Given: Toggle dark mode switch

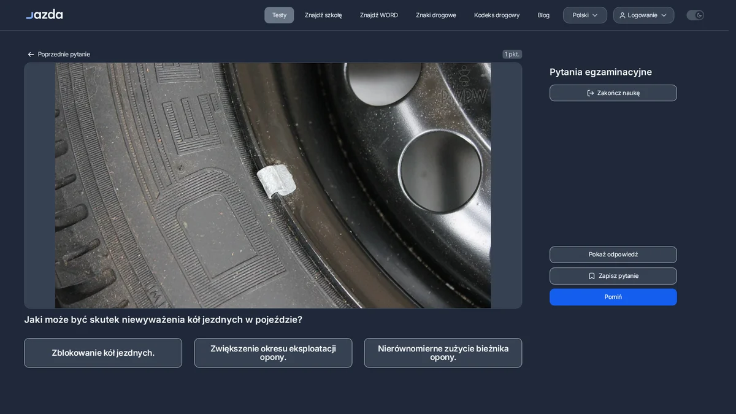Looking at the screenshot, I should [x=695, y=15].
